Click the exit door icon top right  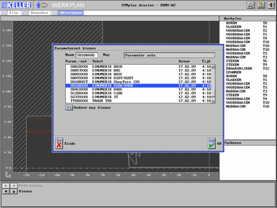pos(271,5)
